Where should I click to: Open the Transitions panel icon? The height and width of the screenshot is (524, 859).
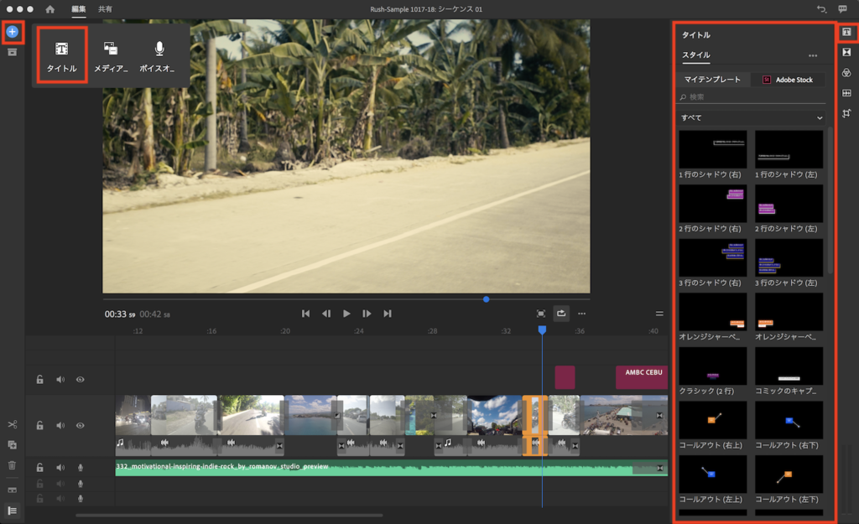point(846,53)
